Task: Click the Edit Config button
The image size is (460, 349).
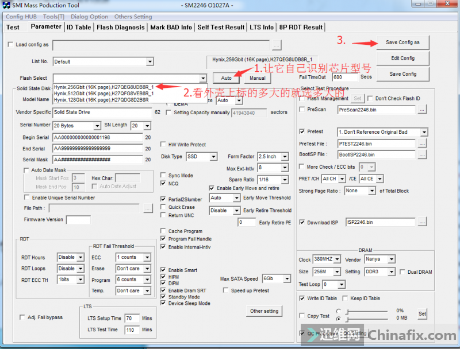Action: 402,59
